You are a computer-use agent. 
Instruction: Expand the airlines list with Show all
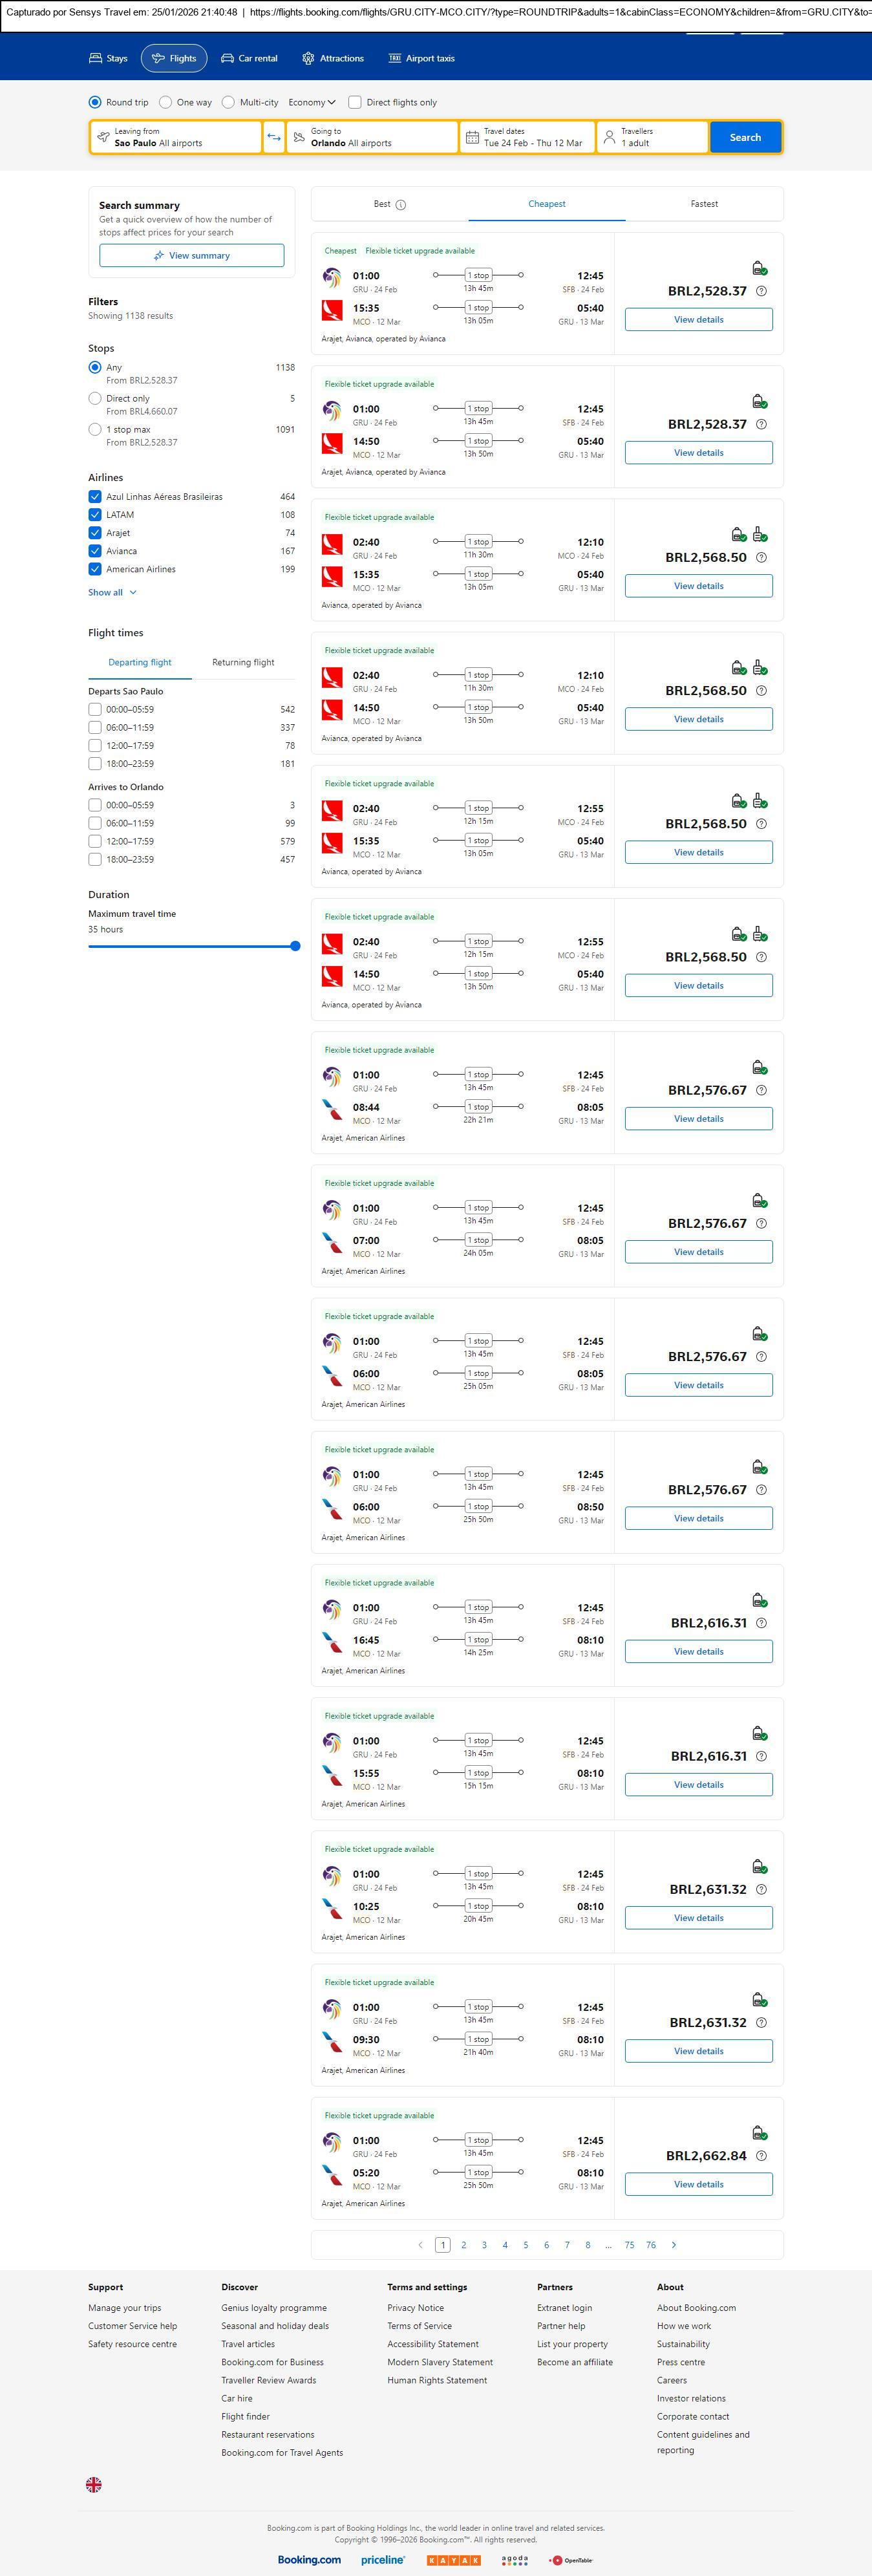click(112, 593)
